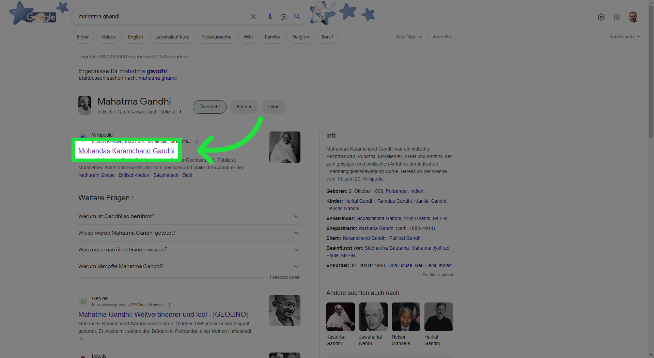Select the Todesursache filter chip
Screen dimensions: 654x358
click(x=216, y=37)
